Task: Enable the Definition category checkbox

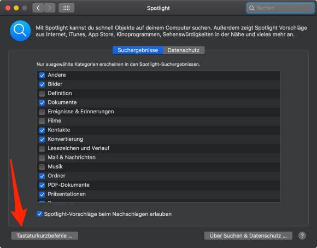Action: coord(42,94)
